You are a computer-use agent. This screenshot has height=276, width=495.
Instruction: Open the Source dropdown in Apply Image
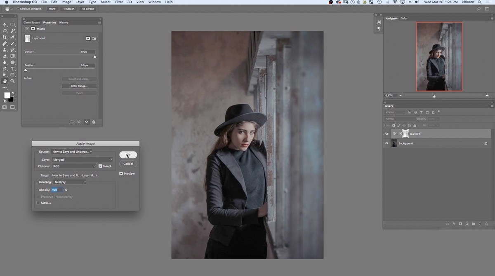(72, 152)
